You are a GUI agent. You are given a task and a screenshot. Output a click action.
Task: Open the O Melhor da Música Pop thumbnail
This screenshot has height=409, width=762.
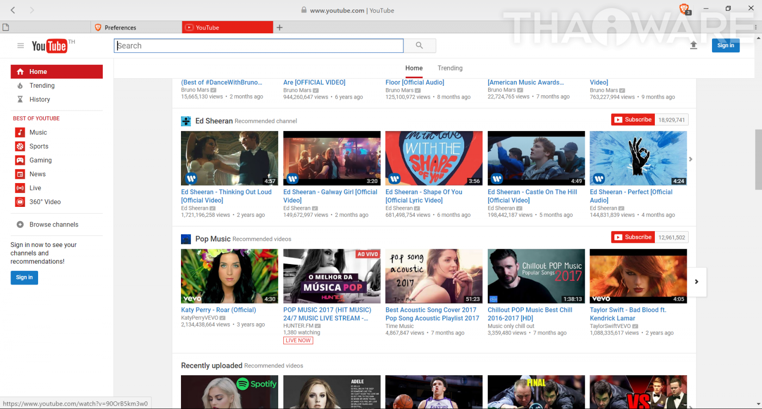332,276
